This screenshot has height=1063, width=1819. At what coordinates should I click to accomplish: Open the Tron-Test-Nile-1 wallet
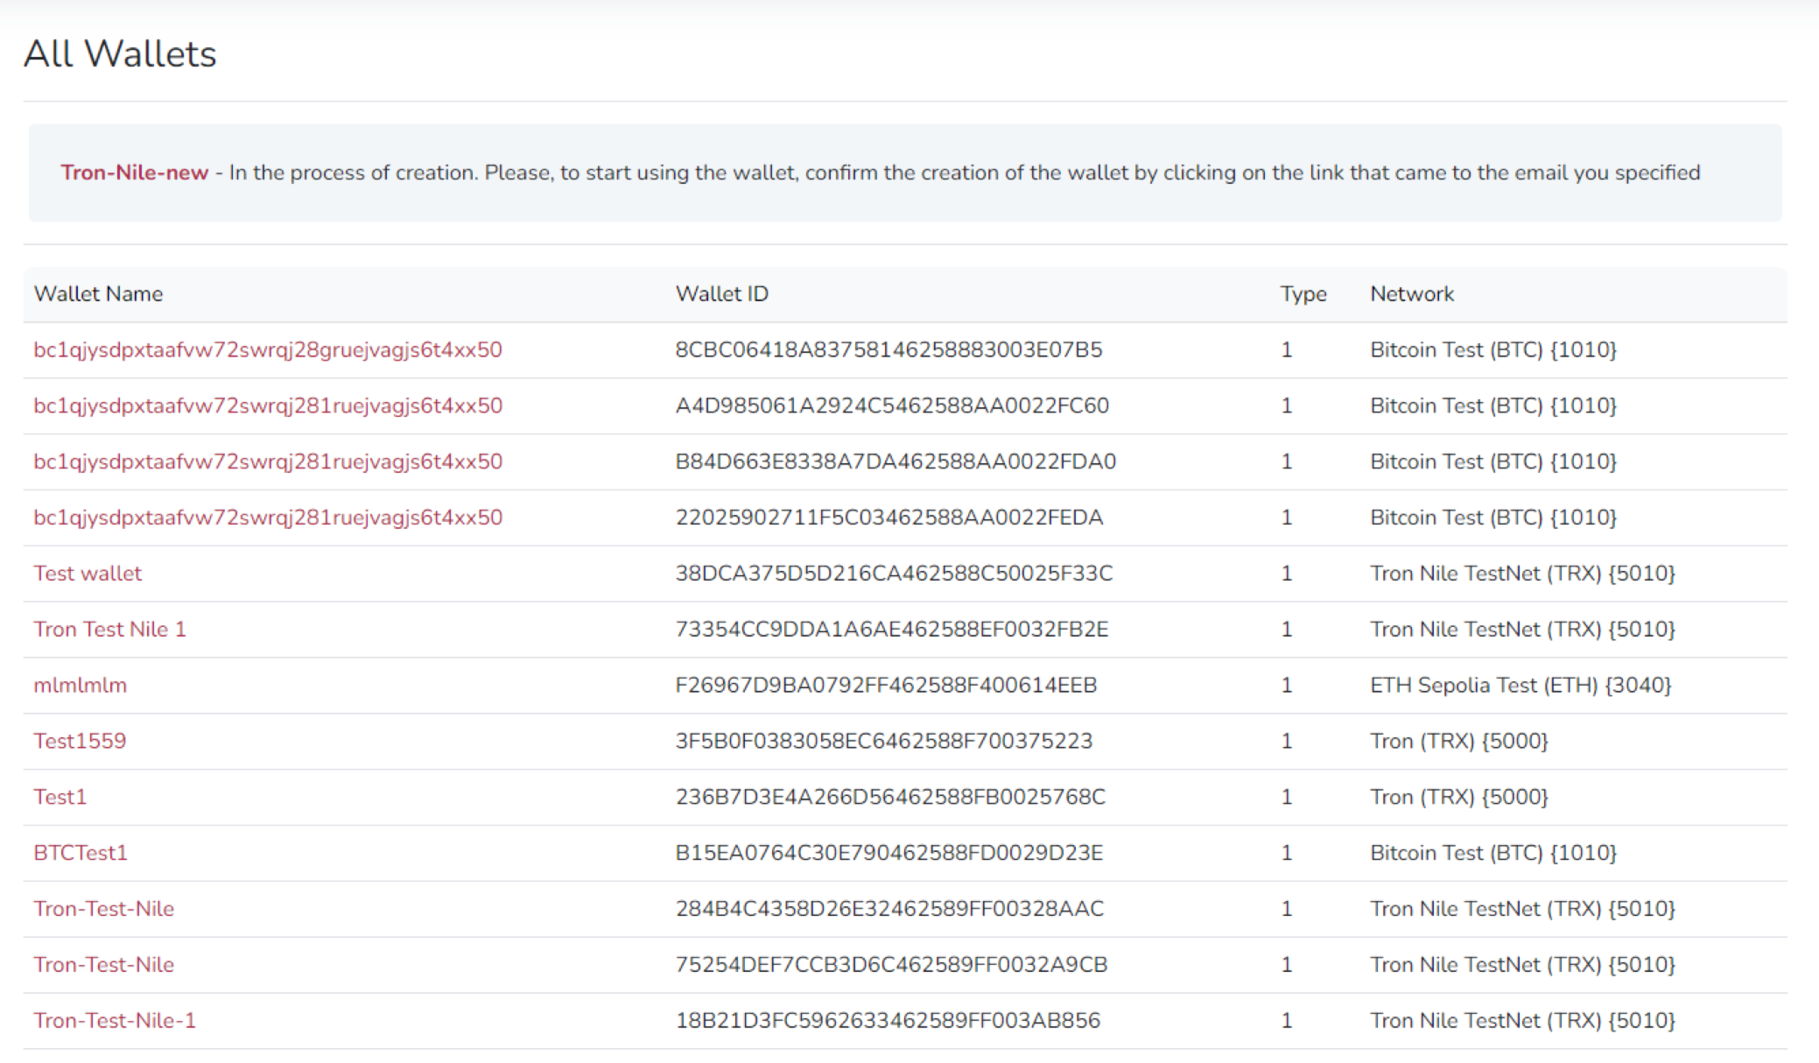115,1021
